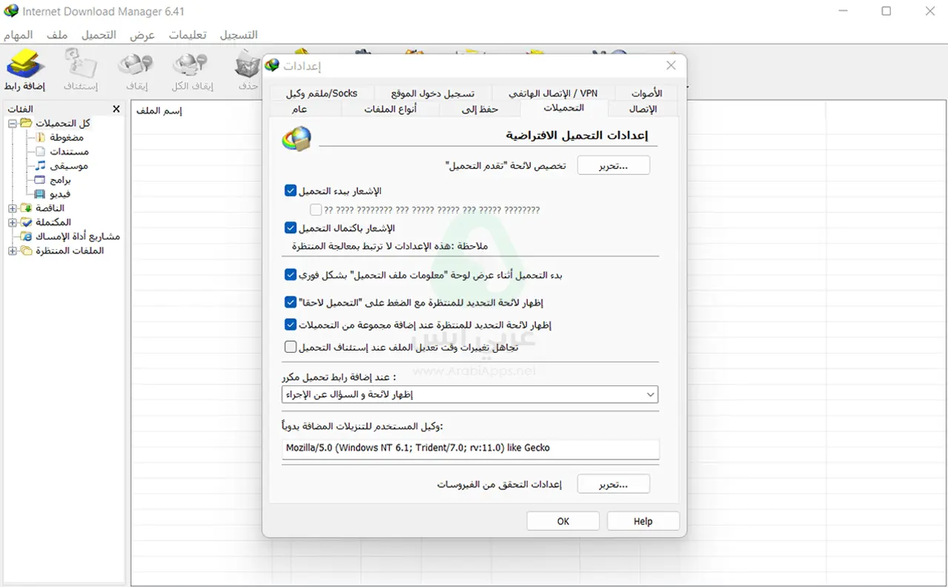Select the مضغوطة compressed files category icon
The image size is (948, 587).
(x=41, y=137)
